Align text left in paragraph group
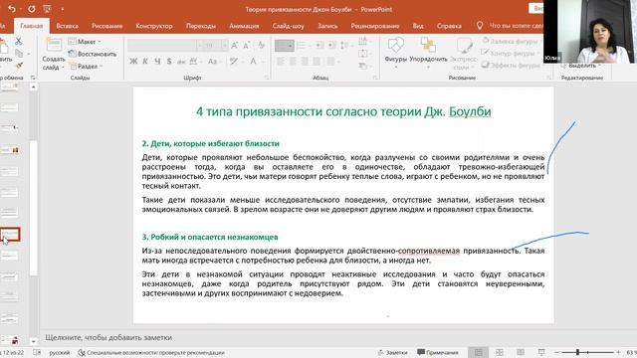637x358 pixels. (x=281, y=62)
